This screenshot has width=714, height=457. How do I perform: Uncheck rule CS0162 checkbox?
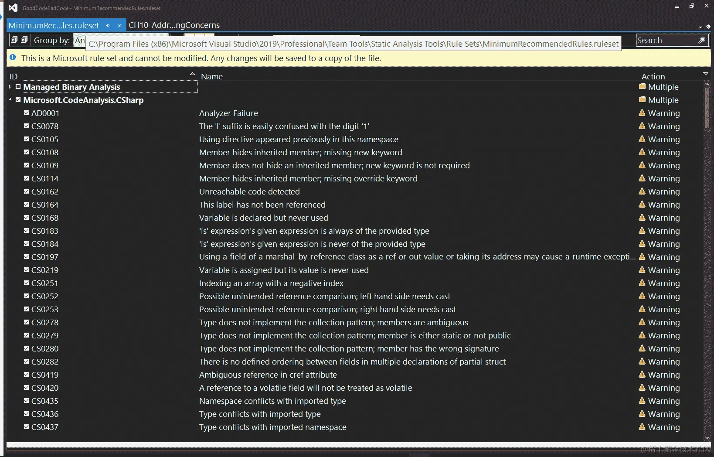pos(26,191)
